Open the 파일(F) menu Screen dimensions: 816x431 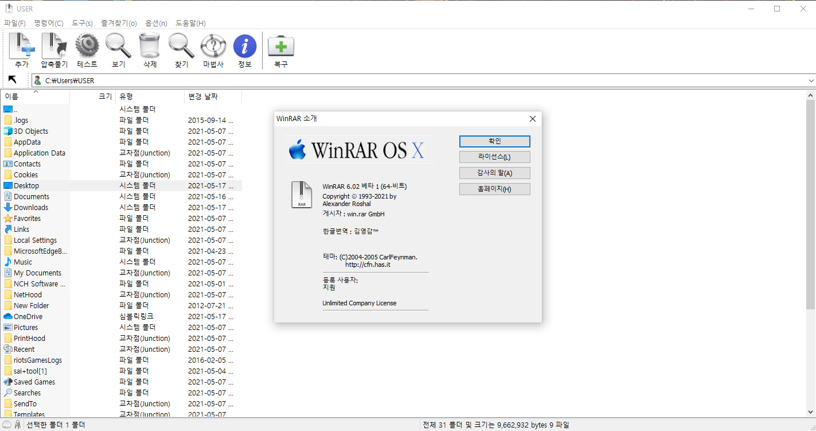(15, 23)
